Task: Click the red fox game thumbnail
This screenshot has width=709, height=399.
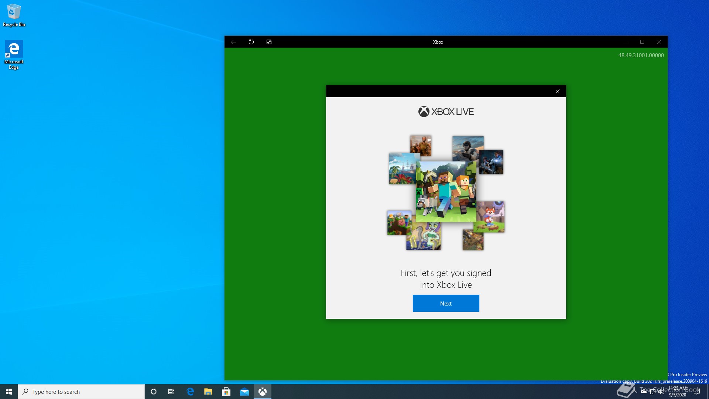Action: point(490,217)
